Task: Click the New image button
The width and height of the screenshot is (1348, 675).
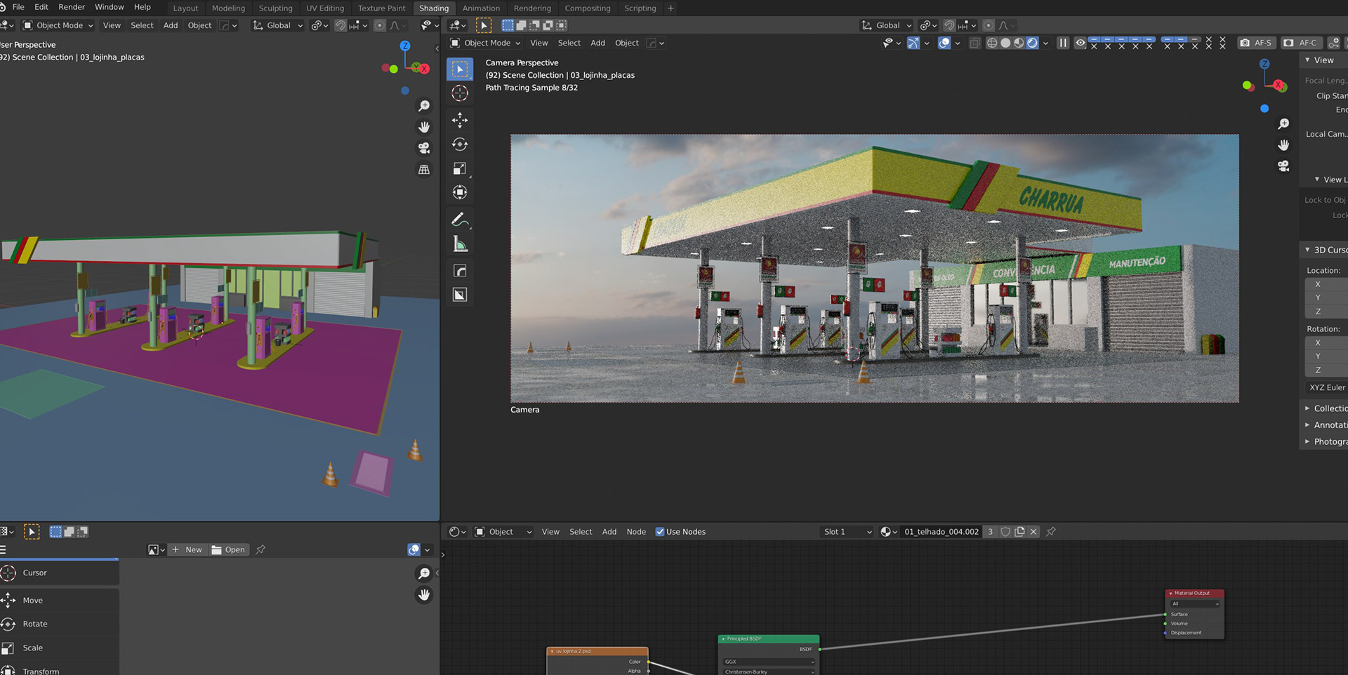Action: pos(187,549)
